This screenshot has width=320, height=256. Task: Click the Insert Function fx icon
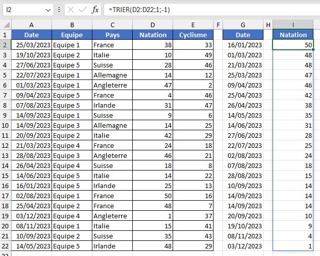[95, 10]
